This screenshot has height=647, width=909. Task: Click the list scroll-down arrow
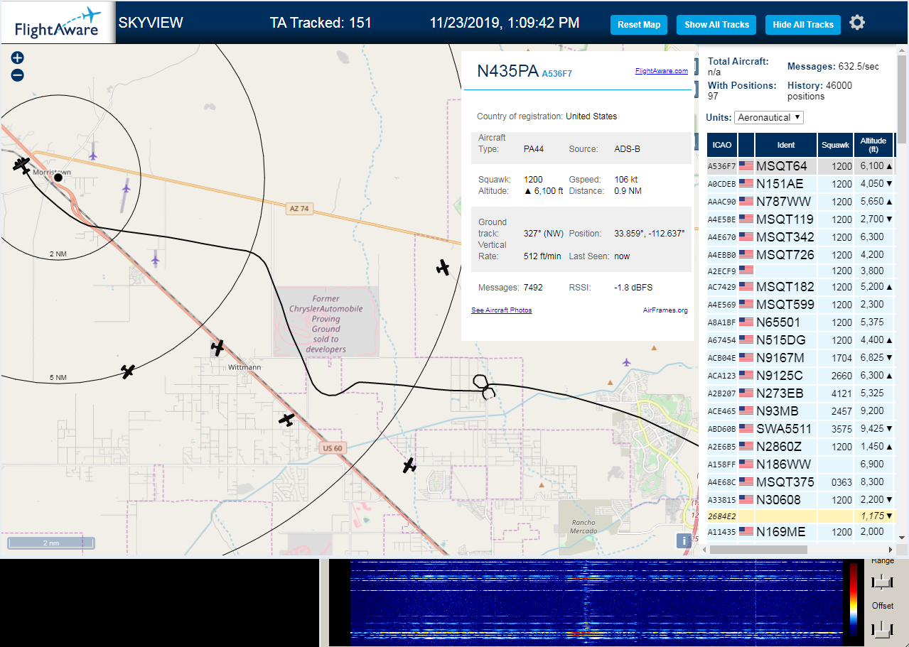[903, 538]
